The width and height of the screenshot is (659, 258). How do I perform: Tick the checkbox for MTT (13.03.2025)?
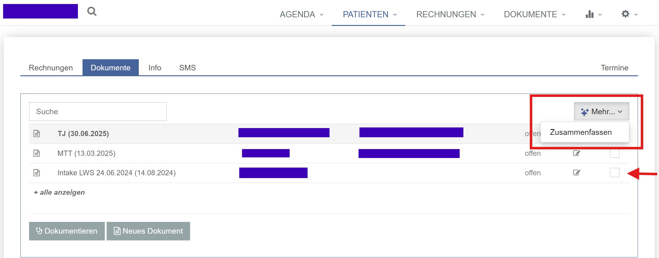pyautogui.click(x=614, y=153)
